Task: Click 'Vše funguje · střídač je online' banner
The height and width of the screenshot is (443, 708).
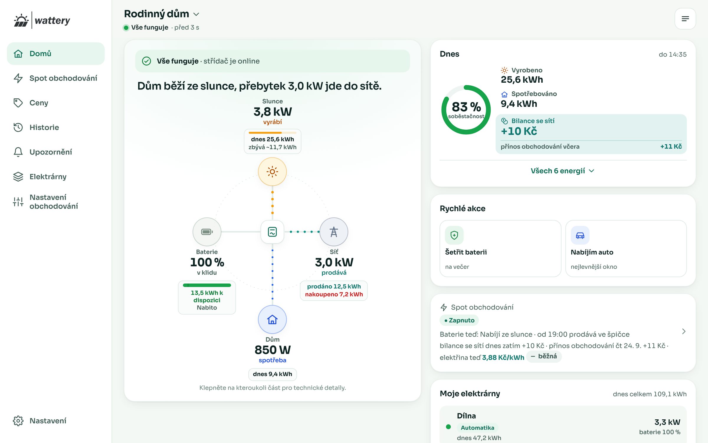Action: pyautogui.click(x=272, y=61)
